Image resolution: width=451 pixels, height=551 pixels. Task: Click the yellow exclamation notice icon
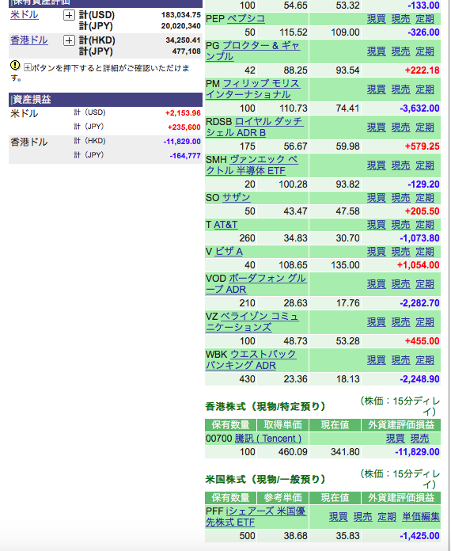[15, 66]
